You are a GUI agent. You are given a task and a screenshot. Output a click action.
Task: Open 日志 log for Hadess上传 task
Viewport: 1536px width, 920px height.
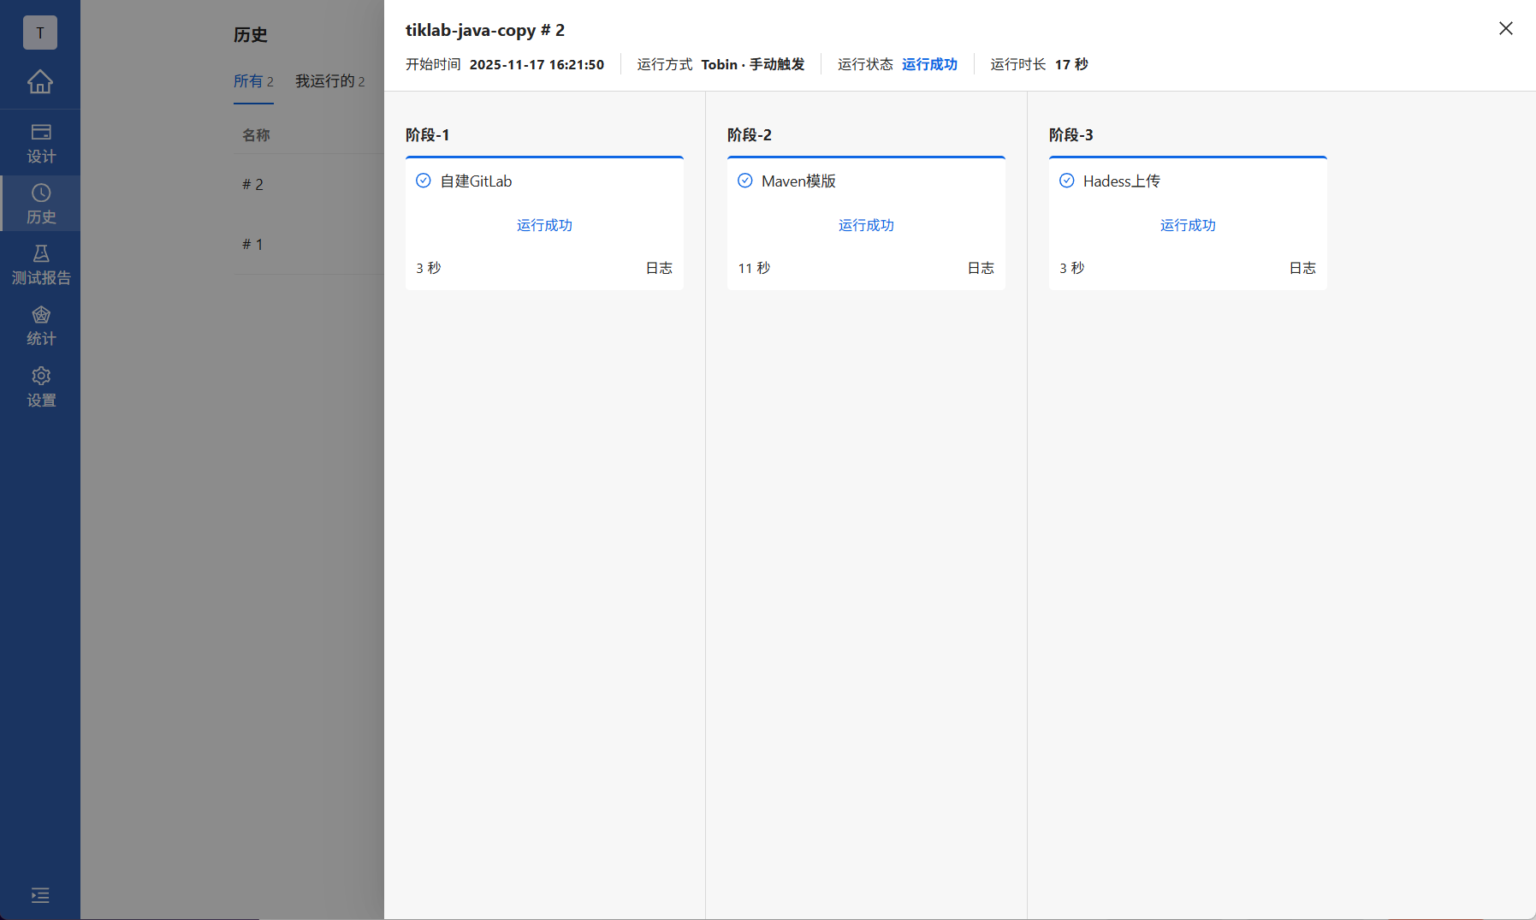1302,268
